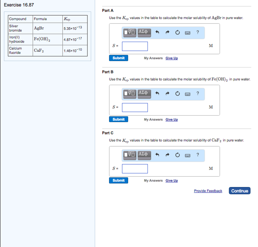Image resolution: width=258 pixels, height=247 pixels.
Task: Click the Calcium fluoride table cell
Action: point(20,51)
